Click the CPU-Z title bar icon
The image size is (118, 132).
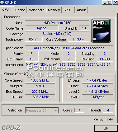coord(2,2)
